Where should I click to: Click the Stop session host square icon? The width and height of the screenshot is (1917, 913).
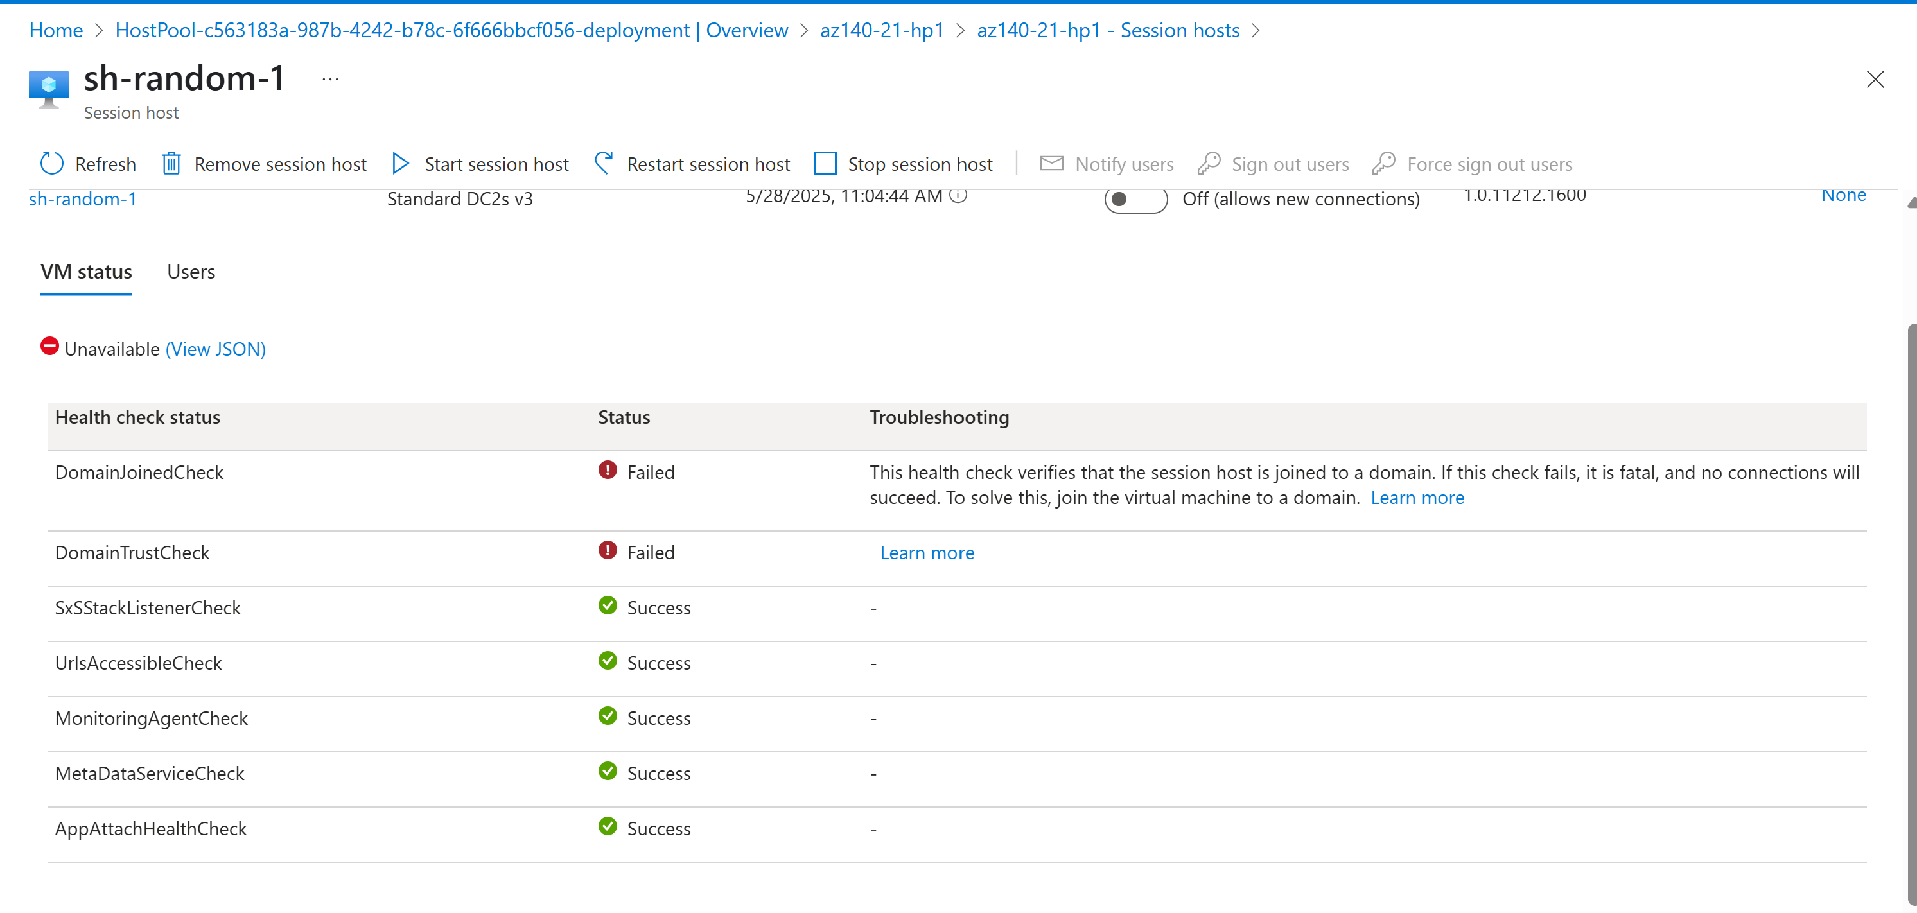[825, 164]
